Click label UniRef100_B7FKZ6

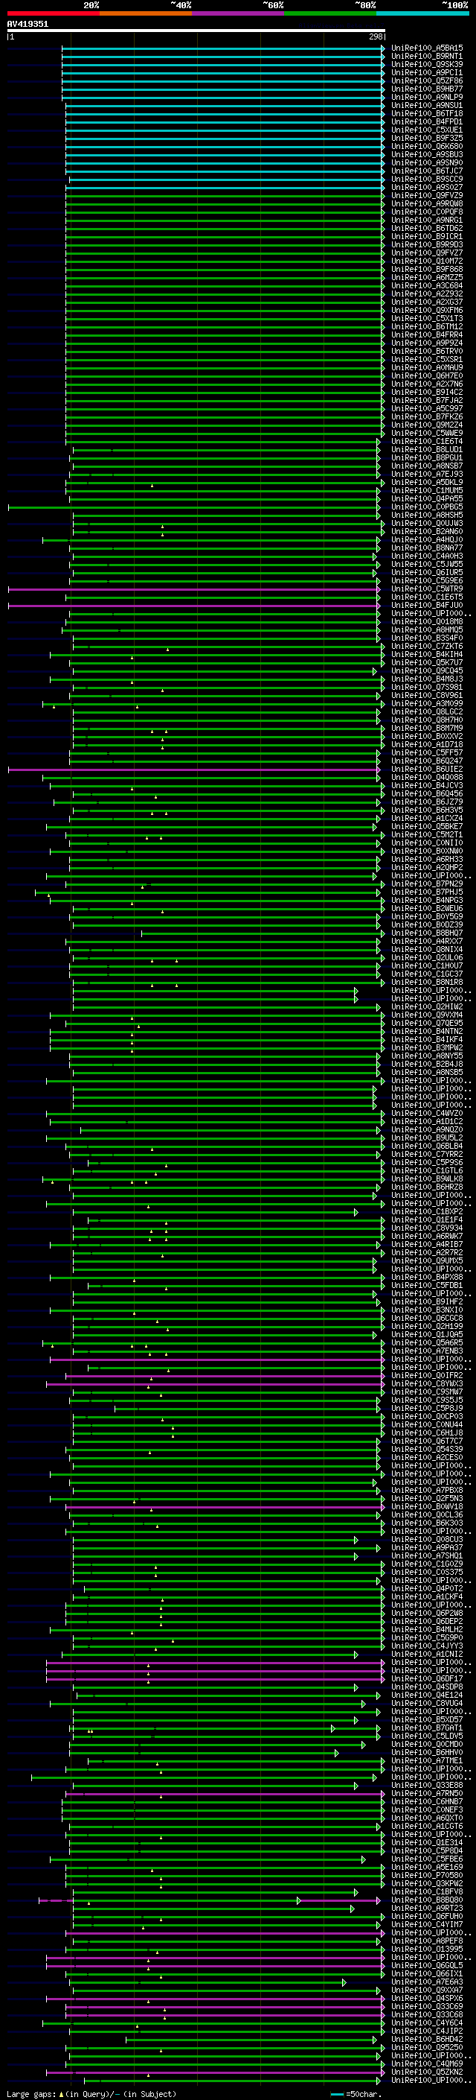[427, 416]
